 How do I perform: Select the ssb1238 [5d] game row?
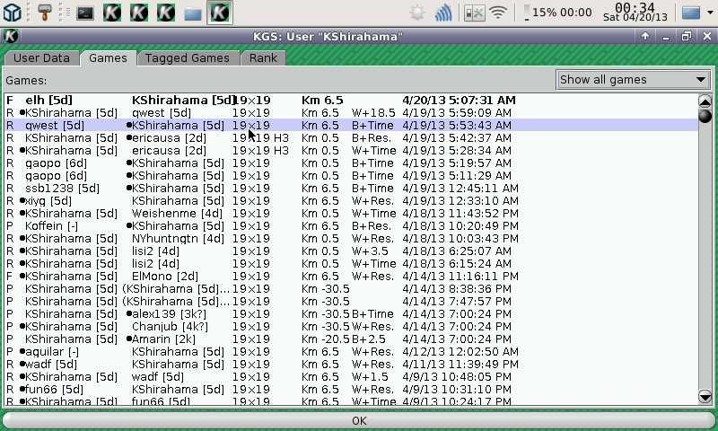tap(351, 189)
